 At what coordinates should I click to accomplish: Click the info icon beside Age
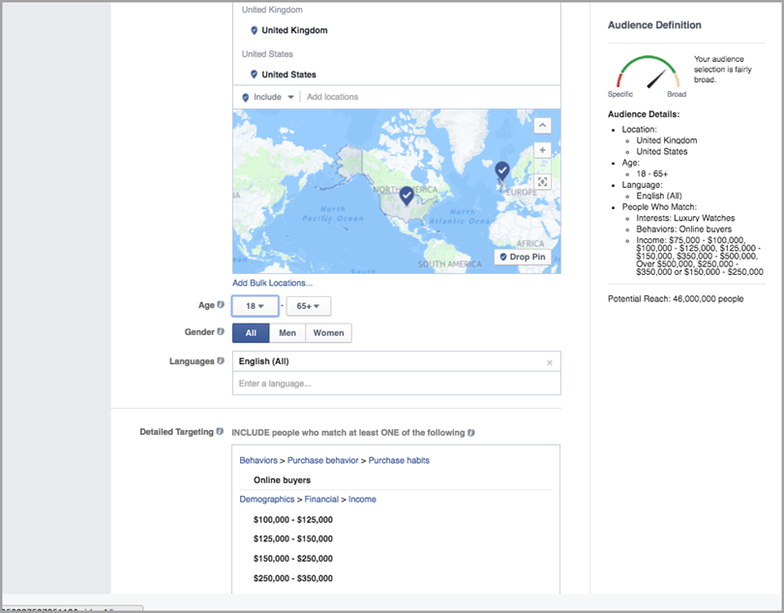tap(221, 305)
